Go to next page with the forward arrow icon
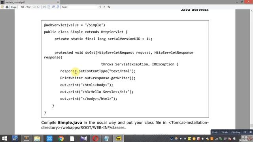Screen dimensions: 253x142 (38, 7)
